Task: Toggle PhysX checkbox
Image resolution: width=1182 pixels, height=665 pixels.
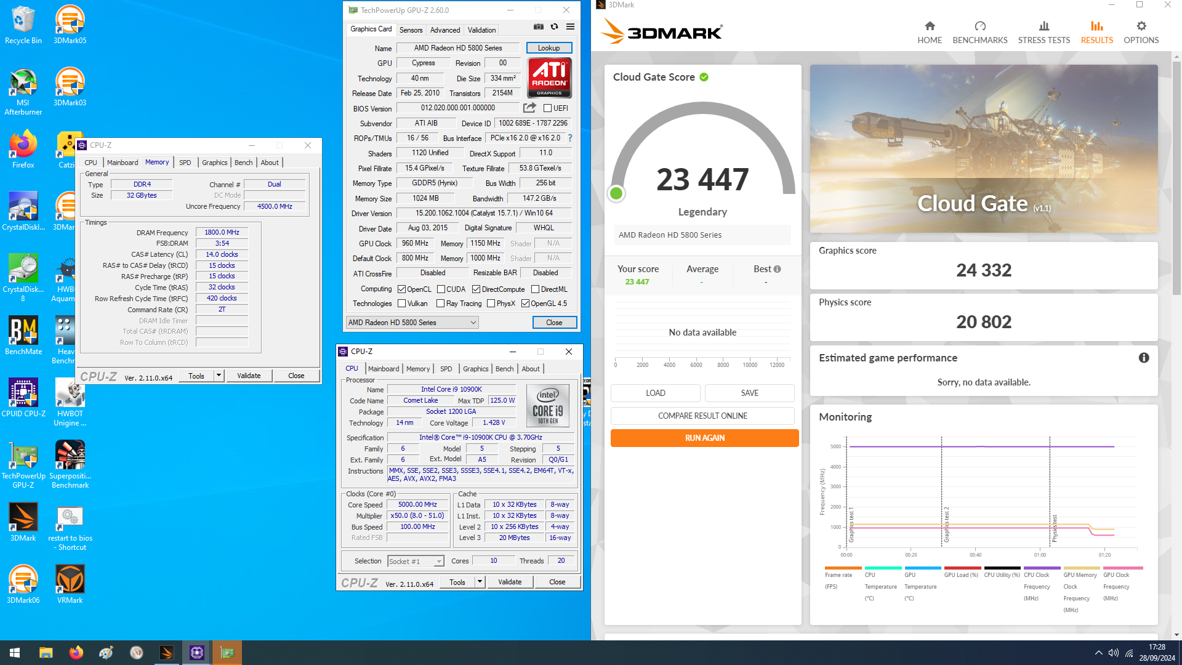Action: click(491, 304)
